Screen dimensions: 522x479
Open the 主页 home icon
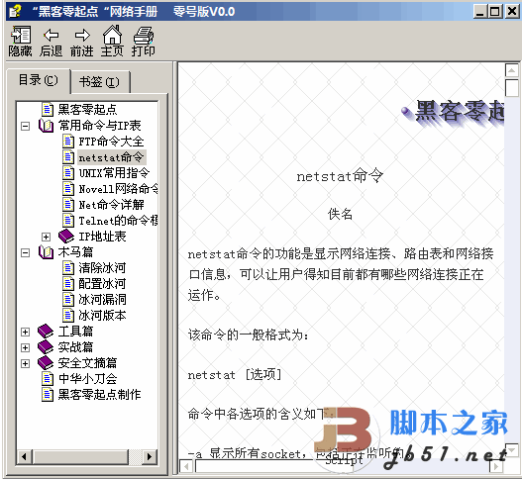[x=112, y=35]
